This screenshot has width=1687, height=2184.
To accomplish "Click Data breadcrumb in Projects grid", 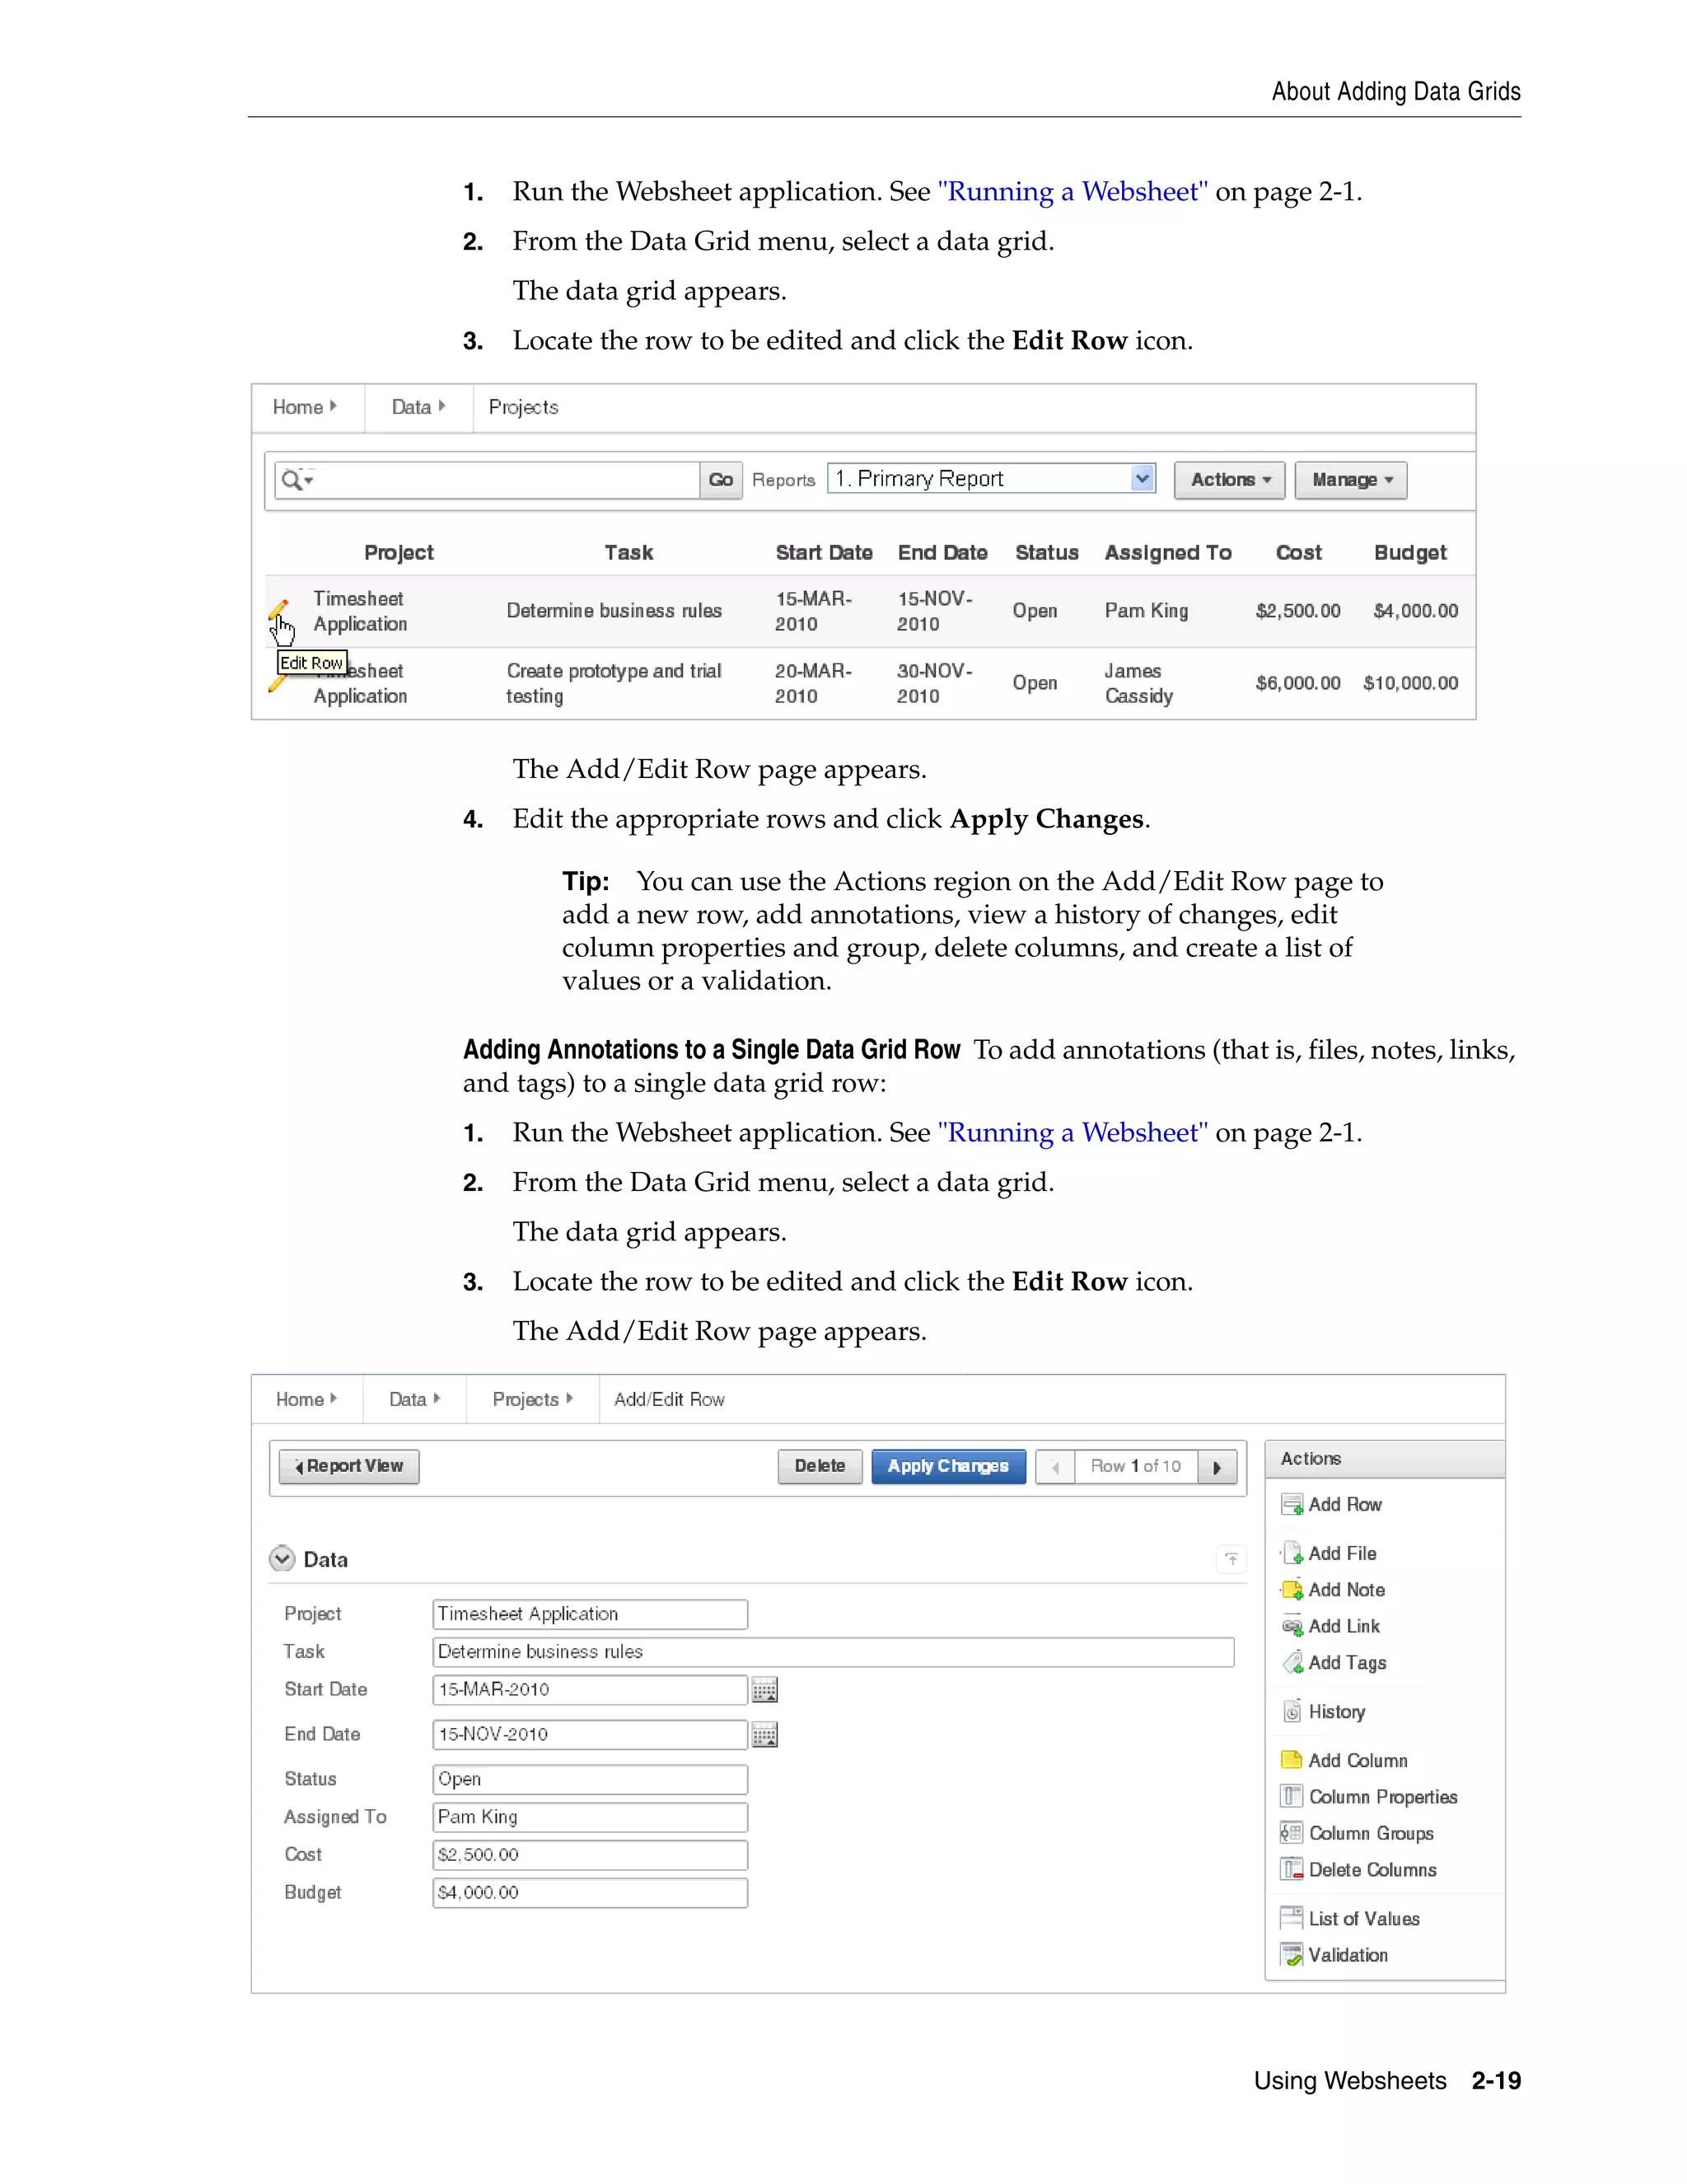I will pos(411,407).
